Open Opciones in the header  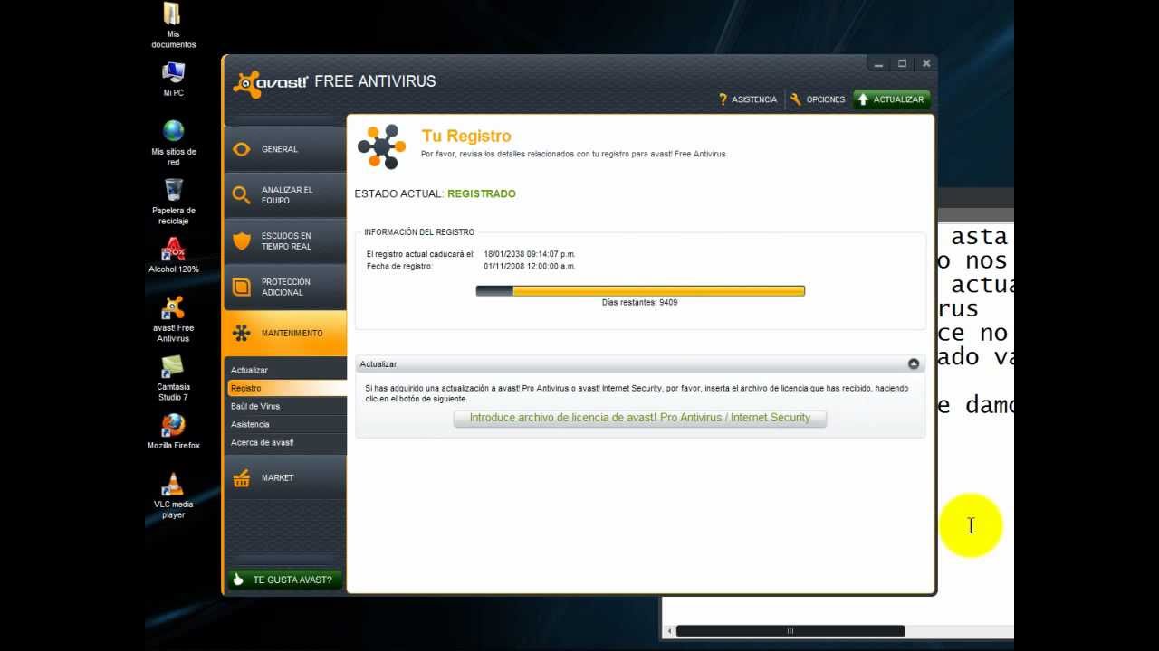click(x=825, y=99)
